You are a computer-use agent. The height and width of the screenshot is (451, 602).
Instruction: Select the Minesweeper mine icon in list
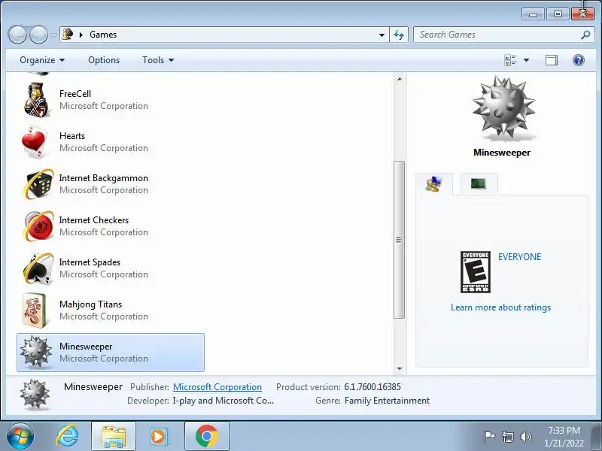click(x=35, y=352)
